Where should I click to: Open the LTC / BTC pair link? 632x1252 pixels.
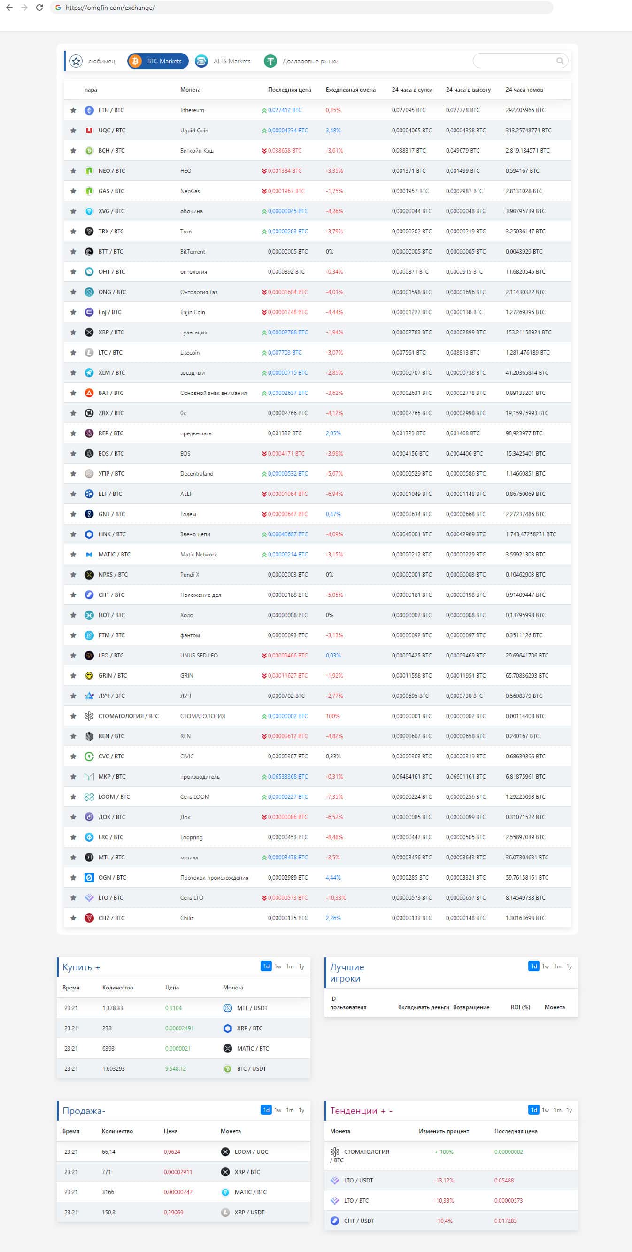point(110,352)
